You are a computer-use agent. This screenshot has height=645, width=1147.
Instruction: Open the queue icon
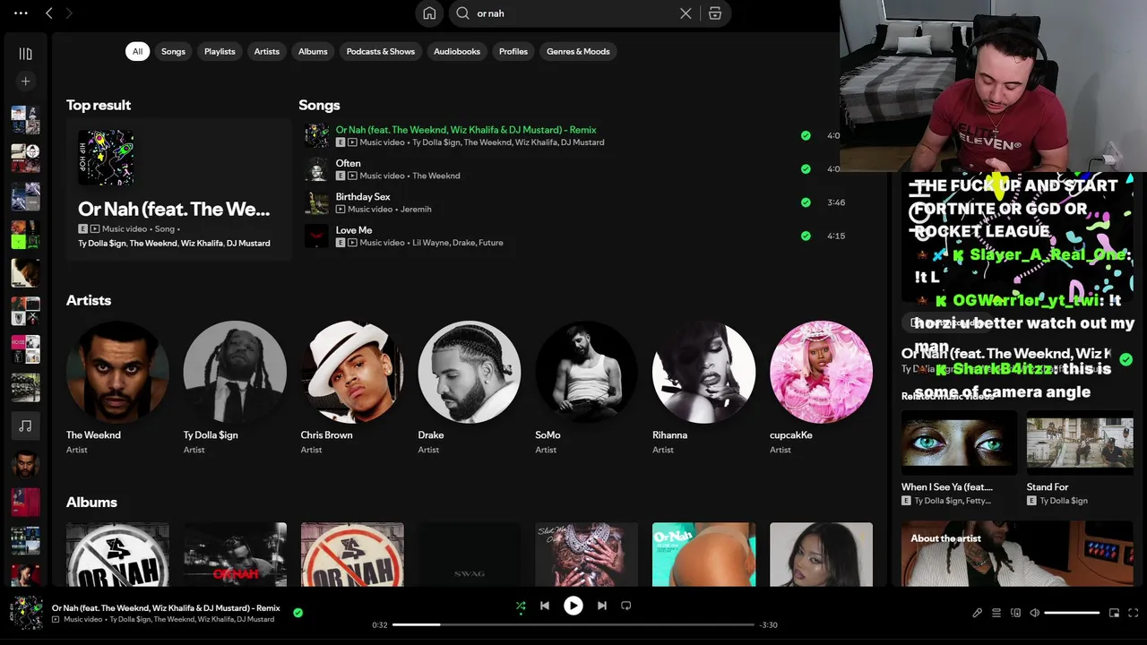coord(996,613)
